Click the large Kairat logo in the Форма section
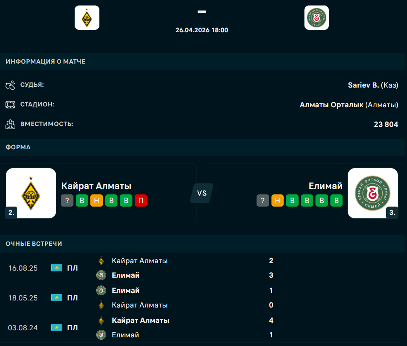 31,193
